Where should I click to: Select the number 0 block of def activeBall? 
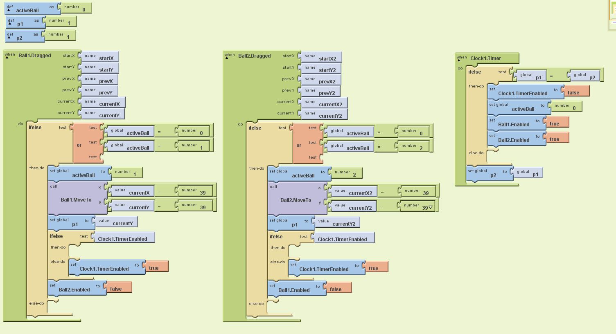coord(75,8)
